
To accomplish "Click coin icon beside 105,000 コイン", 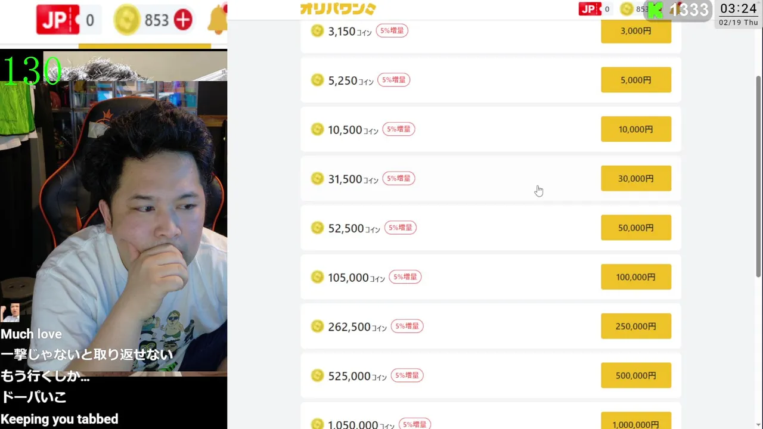I will point(318,277).
